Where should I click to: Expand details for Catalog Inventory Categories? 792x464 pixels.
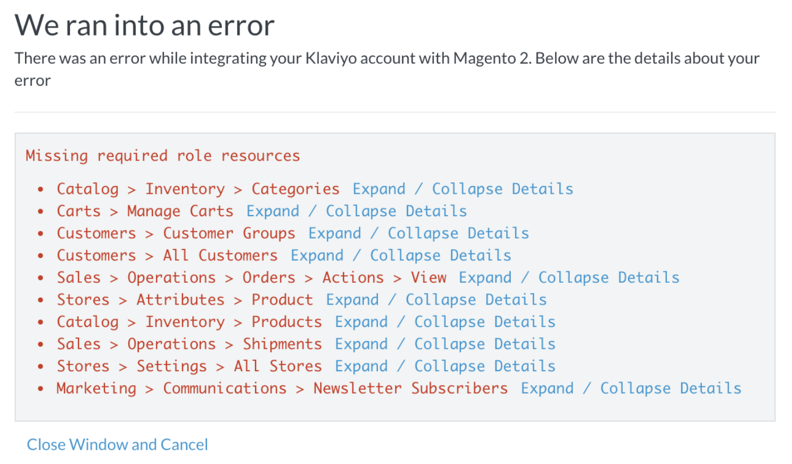tap(463, 189)
